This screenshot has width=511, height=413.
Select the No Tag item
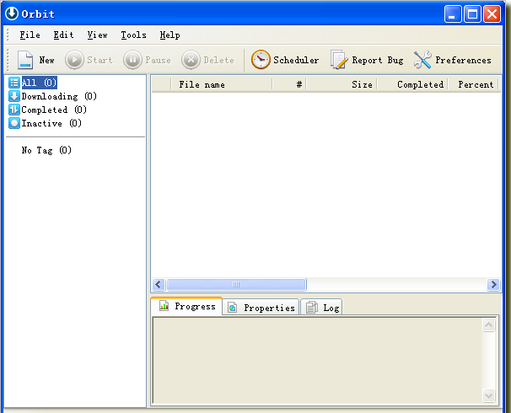(x=46, y=150)
